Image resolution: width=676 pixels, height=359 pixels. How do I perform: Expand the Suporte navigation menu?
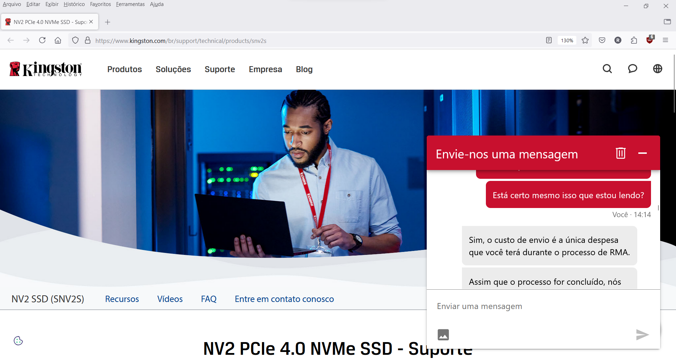[x=220, y=69]
